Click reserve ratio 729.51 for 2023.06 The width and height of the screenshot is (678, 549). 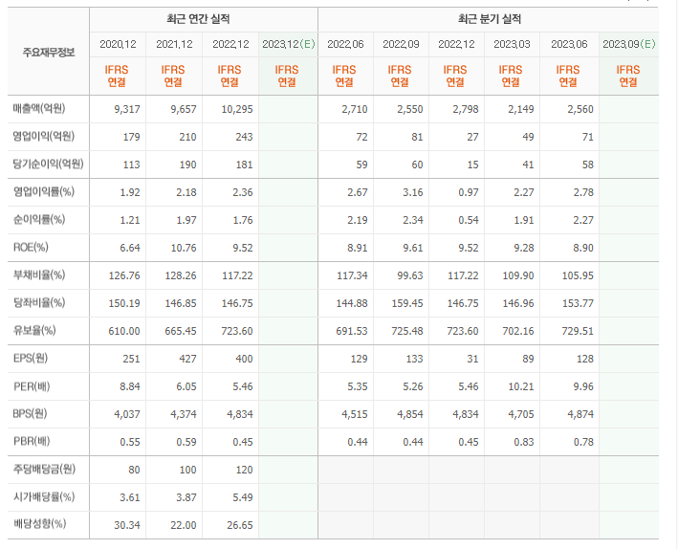[578, 331]
